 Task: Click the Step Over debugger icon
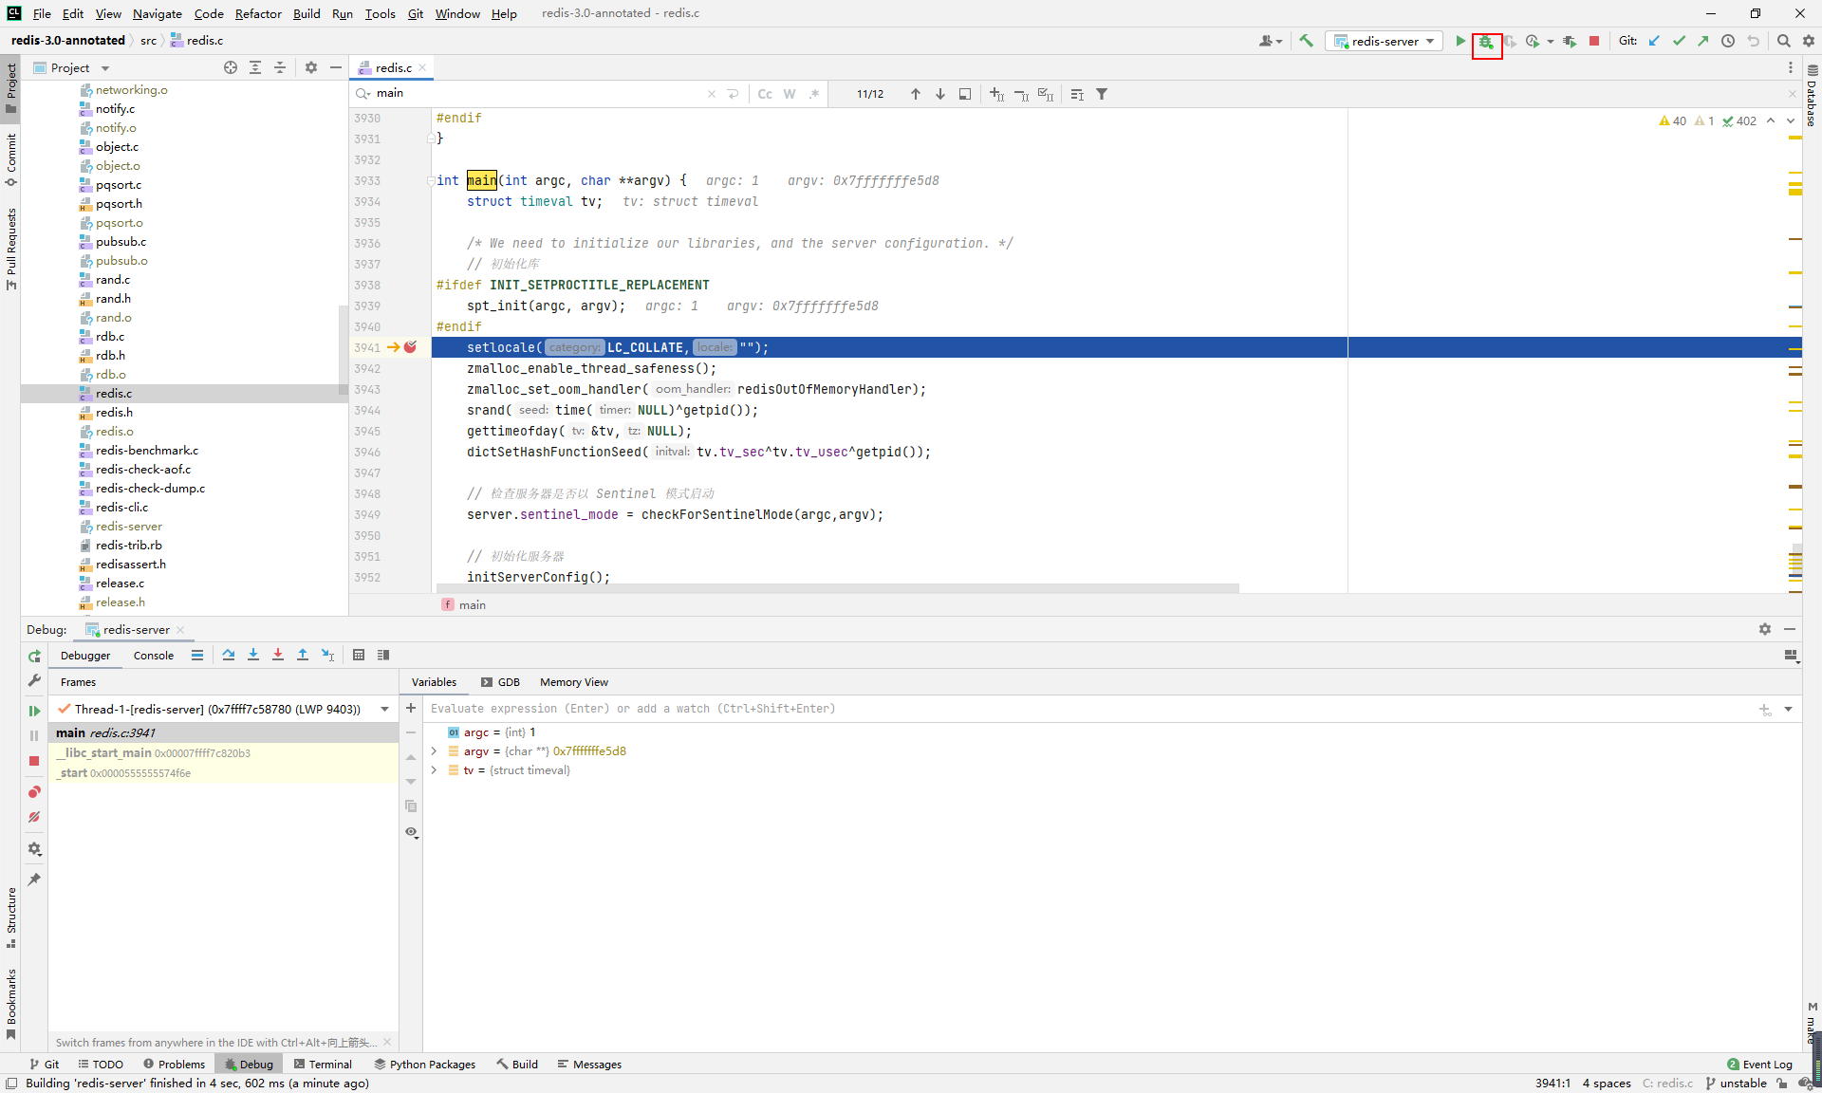coord(229,655)
